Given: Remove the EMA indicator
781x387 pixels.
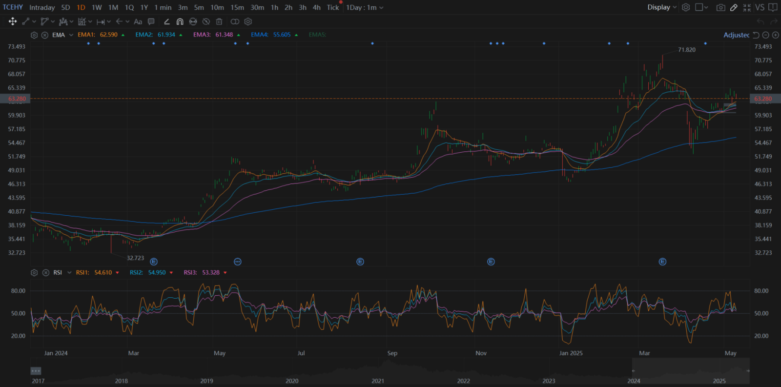Looking at the screenshot, I should pos(45,35).
